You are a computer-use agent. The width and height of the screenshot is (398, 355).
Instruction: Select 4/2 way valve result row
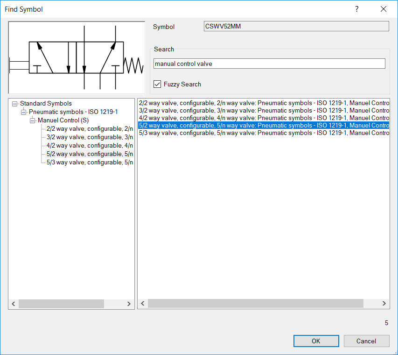[264, 118]
